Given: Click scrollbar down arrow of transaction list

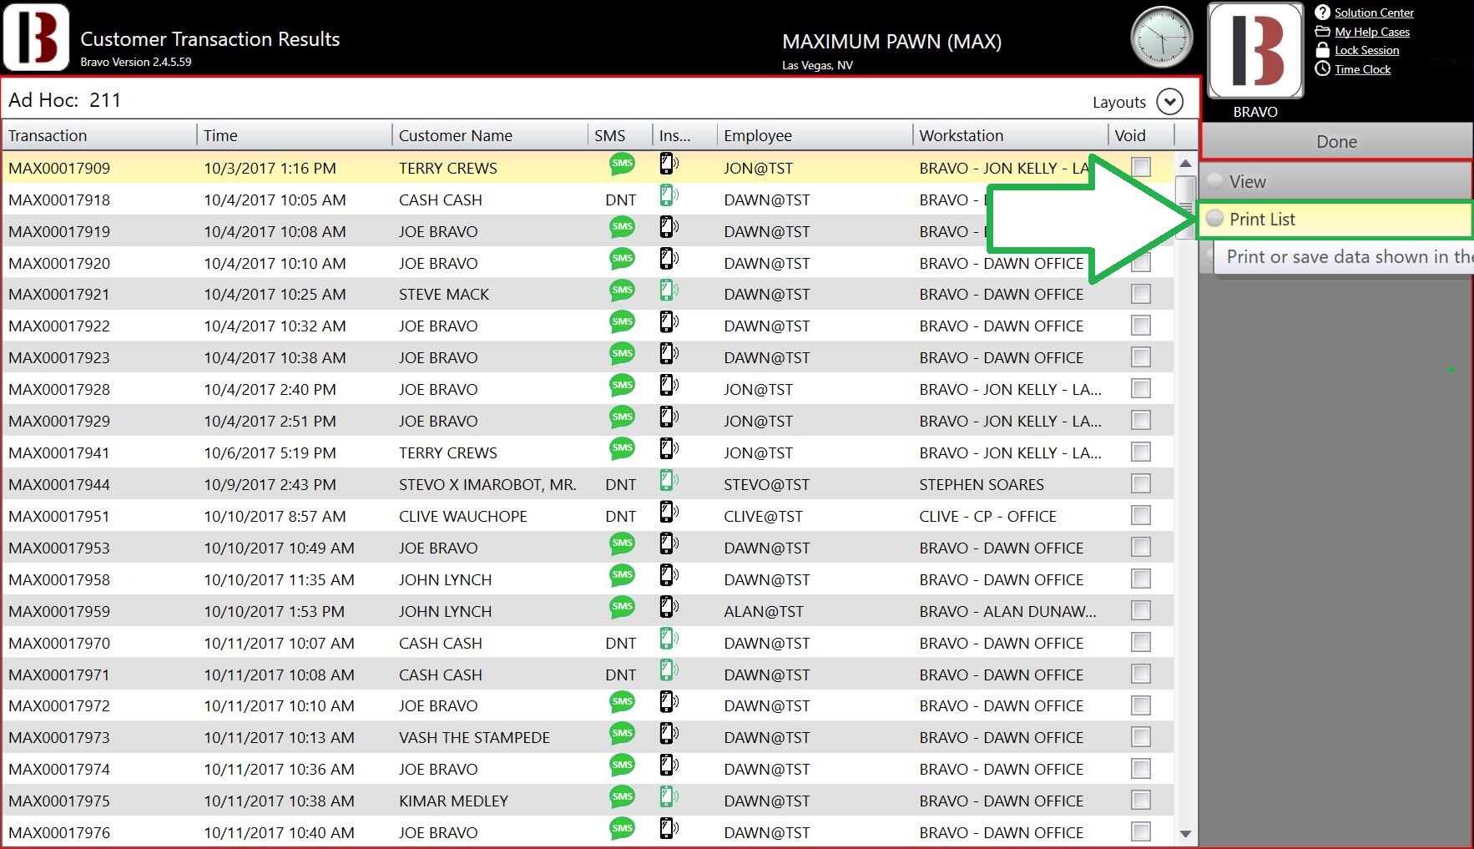Looking at the screenshot, I should point(1185,833).
